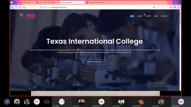Open COURSE in the site navigation
Screen dimensions: 191x107
[x=148, y=16]
